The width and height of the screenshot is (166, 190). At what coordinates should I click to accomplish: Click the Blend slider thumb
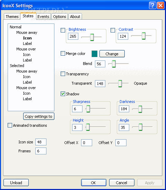pos(114,64)
